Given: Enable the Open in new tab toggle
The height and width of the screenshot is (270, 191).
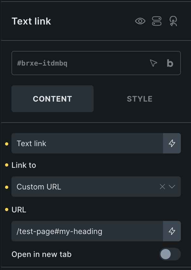Looking at the screenshot, I should (x=170, y=254).
